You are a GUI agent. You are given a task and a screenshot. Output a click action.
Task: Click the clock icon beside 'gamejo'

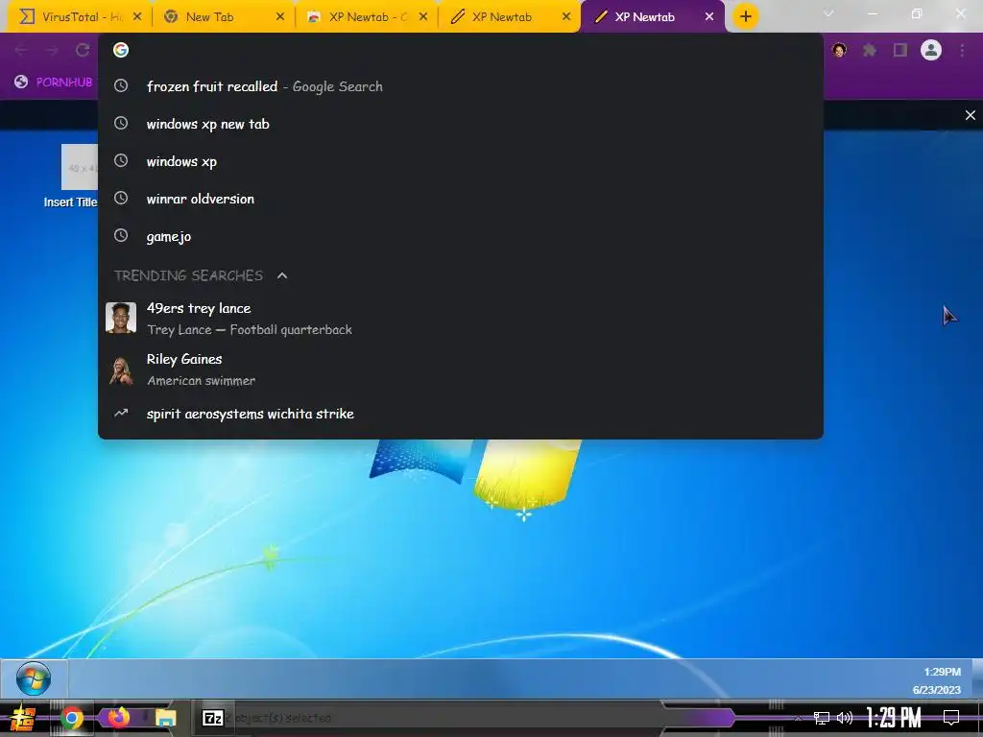pyautogui.click(x=121, y=236)
